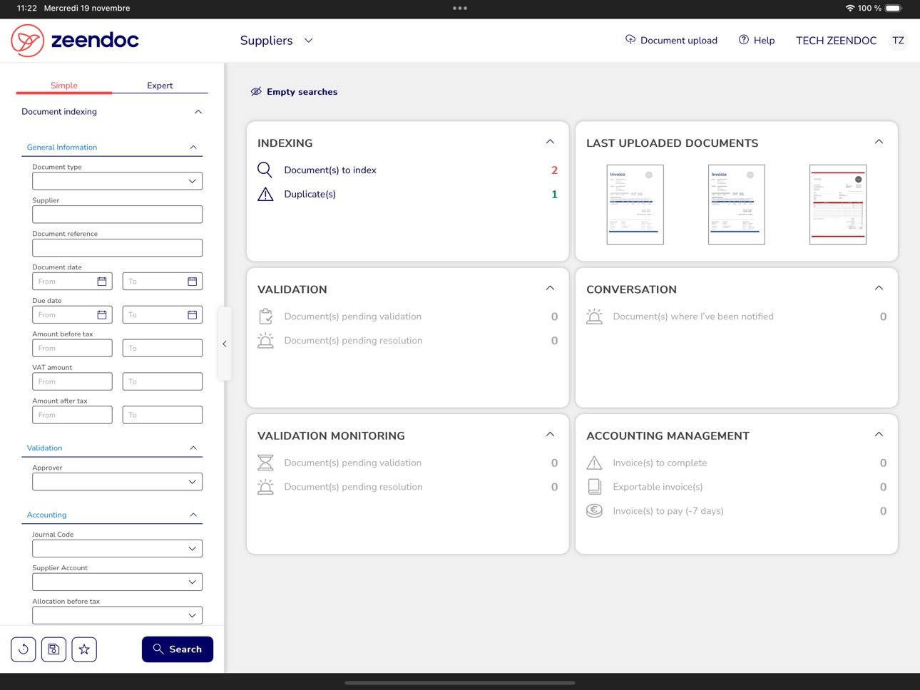Open the Suppliers collection dropdown
Viewport: 920px width, 690px height.
pos(277,41)
